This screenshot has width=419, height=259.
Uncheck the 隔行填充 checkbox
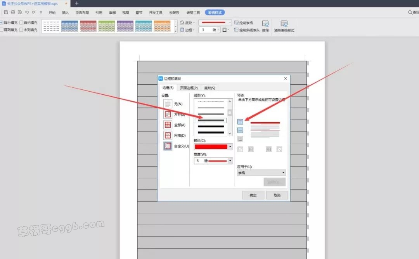pos(2,23)
